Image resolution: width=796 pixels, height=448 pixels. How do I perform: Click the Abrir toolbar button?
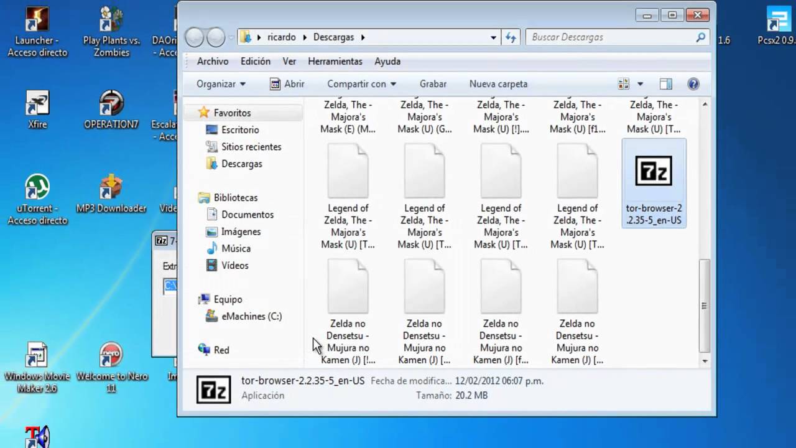point(287,84)
